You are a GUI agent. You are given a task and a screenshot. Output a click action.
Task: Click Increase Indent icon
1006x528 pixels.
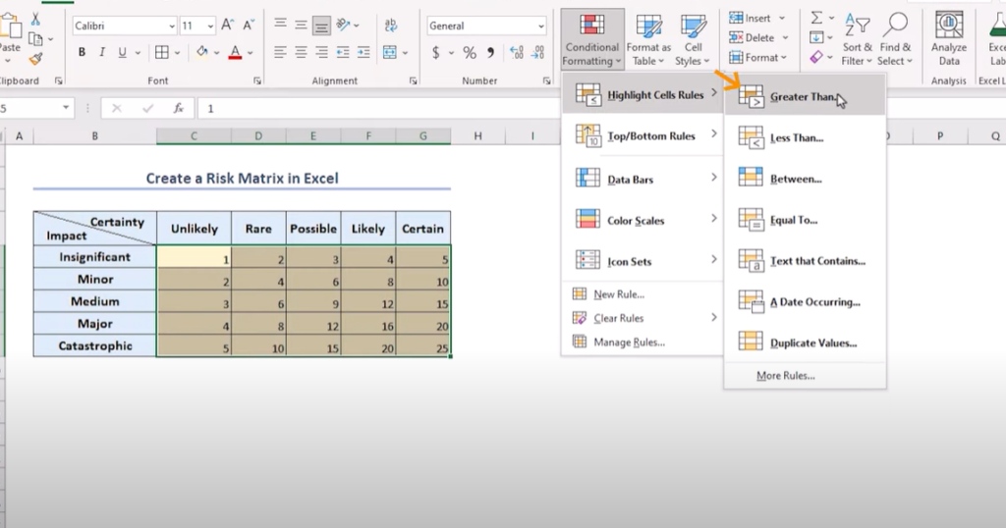363,53
